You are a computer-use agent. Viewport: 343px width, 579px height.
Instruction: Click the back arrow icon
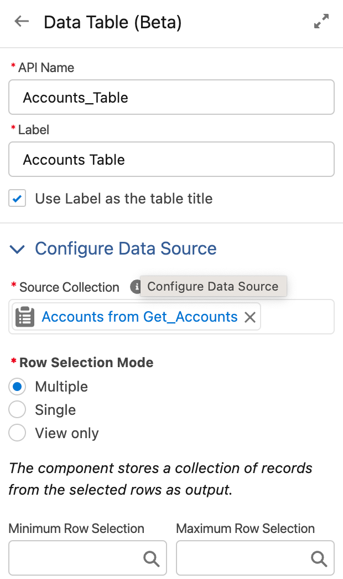[x=22, y=22]
